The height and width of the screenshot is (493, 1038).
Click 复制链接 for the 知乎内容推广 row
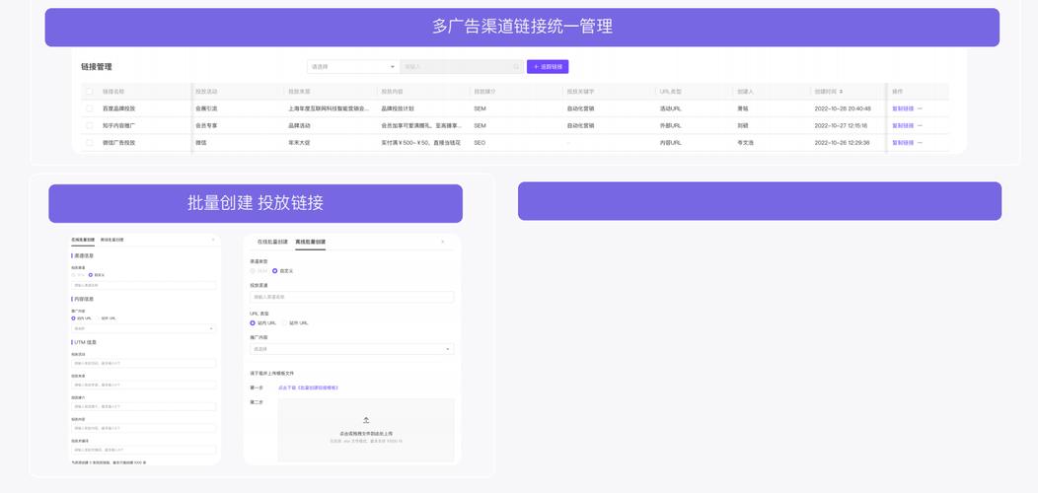(902, 126)
